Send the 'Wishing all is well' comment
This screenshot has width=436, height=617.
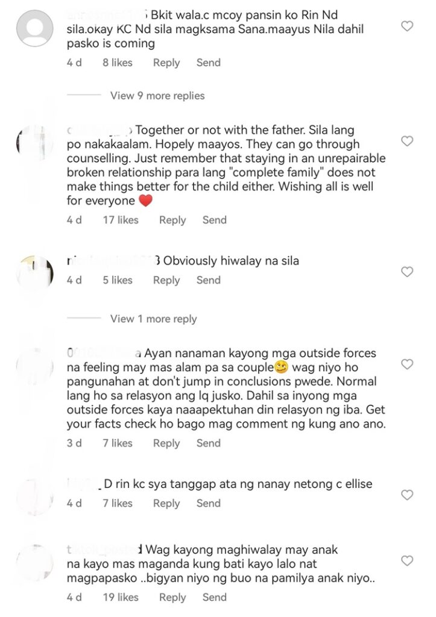coord(214,220)
